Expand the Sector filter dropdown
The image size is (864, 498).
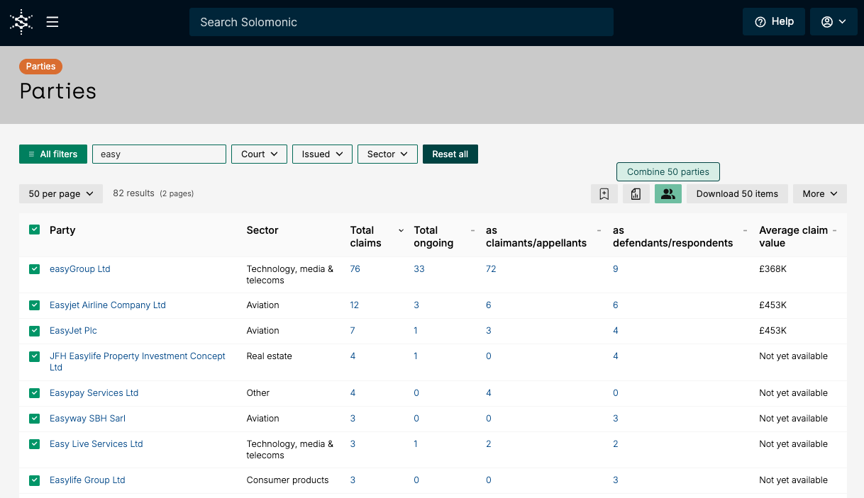coord(387,154)
